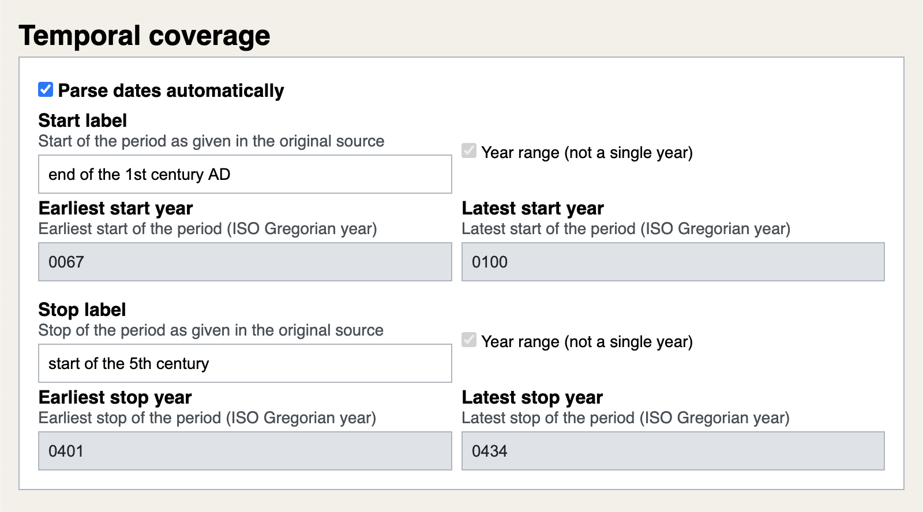
Task: Click the 'Latest stop year' label
Action: [x=532, y=397]
